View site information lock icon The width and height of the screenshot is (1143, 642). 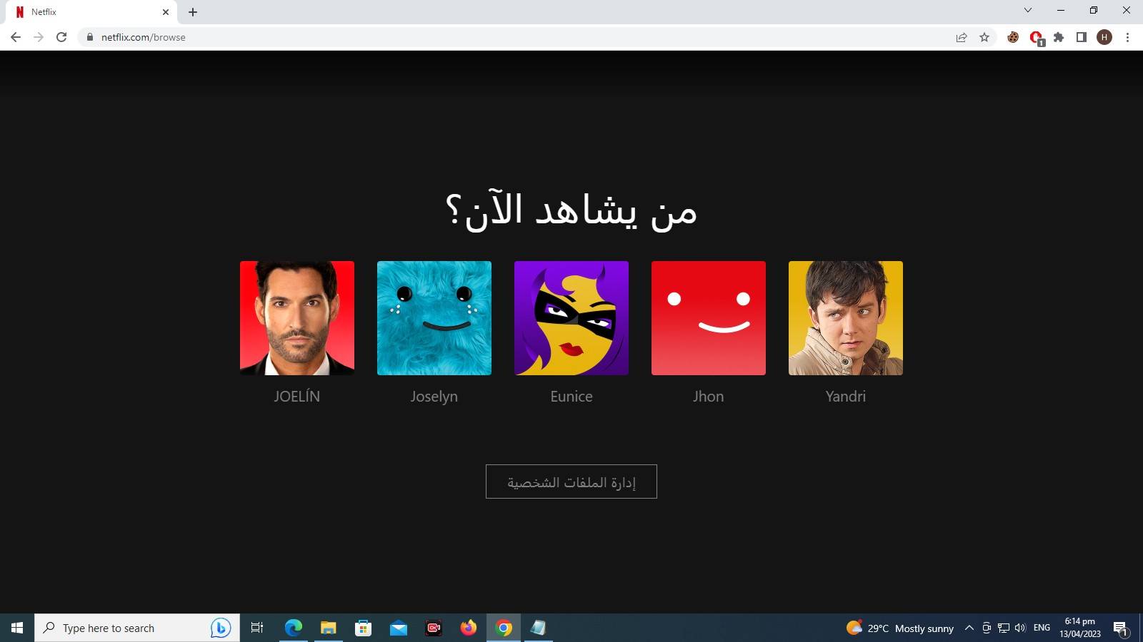click(x=89, y=37)
